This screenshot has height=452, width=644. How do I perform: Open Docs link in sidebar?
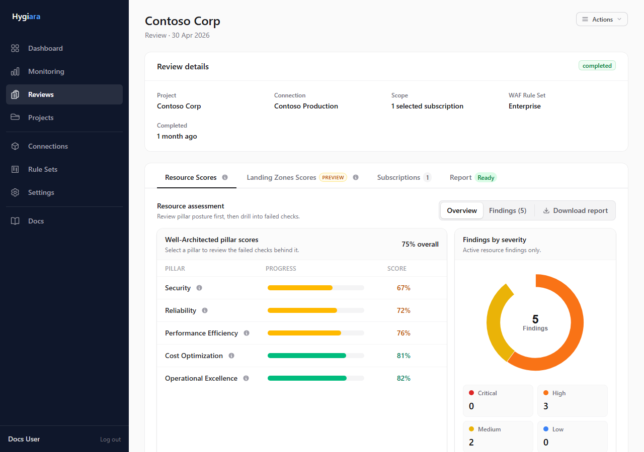pos(64,221)
